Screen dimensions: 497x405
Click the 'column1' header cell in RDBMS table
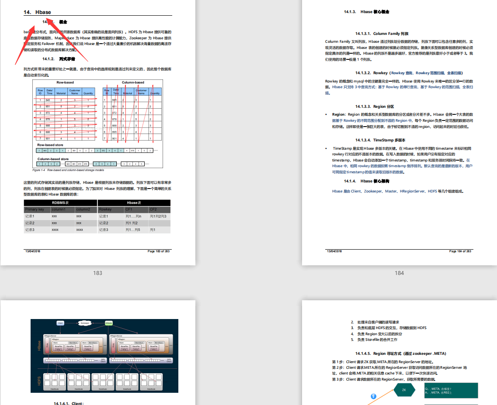63,209
